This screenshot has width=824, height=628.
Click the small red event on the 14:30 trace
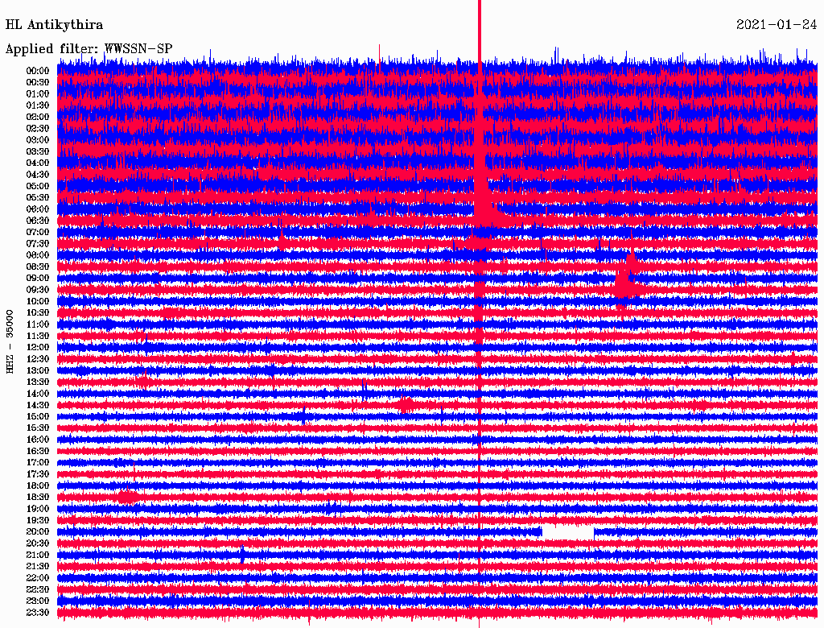pyautogui.click(x=406, y=406)
